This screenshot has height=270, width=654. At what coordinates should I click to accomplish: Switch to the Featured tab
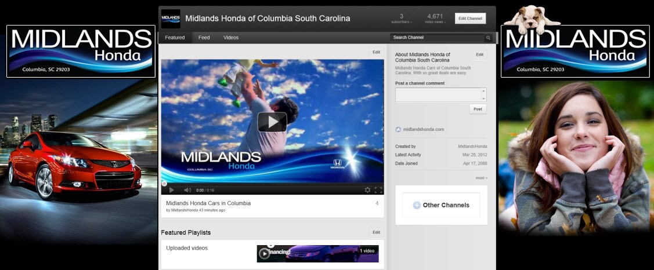click(x=175, y=38)
